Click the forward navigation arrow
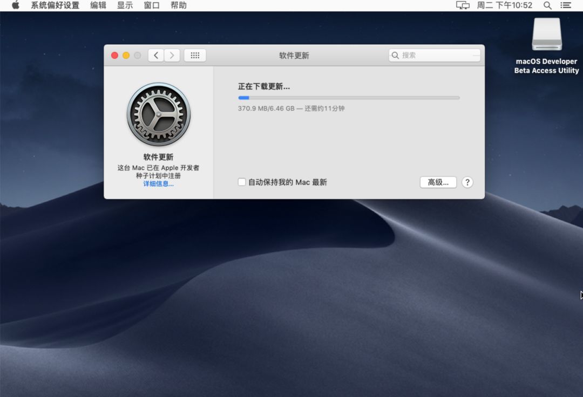583x397 pixels. coord(172,55)
